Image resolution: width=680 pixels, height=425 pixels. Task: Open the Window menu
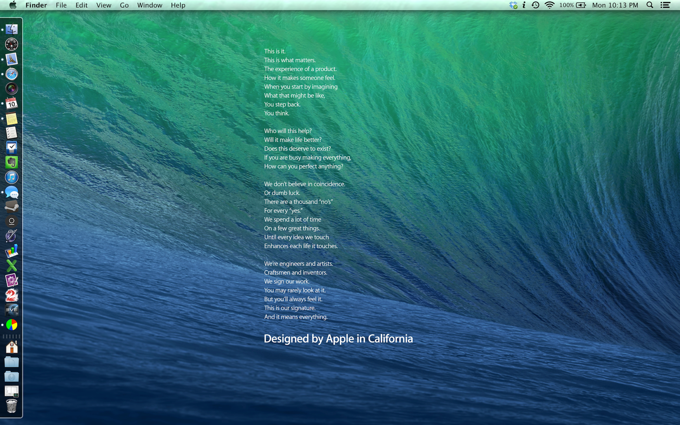pyautogui.click(x=150, y=5)
